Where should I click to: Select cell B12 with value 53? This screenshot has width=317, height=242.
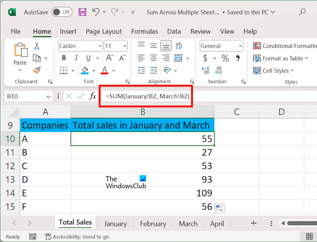click(143, 166)
